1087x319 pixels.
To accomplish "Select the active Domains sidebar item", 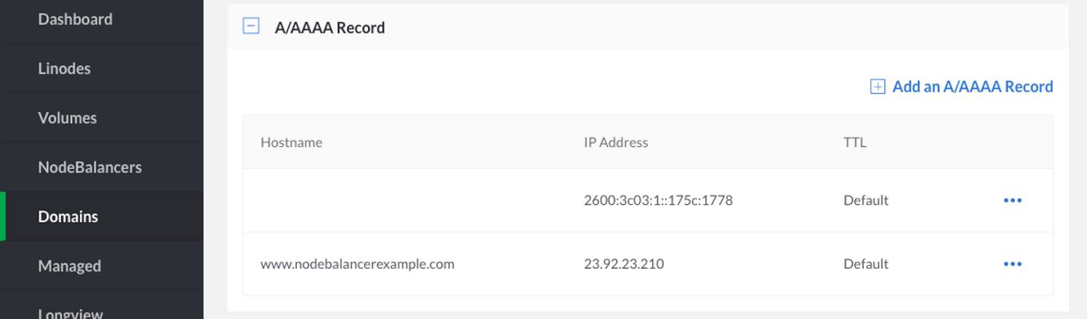I will click(x=68, y=217).
